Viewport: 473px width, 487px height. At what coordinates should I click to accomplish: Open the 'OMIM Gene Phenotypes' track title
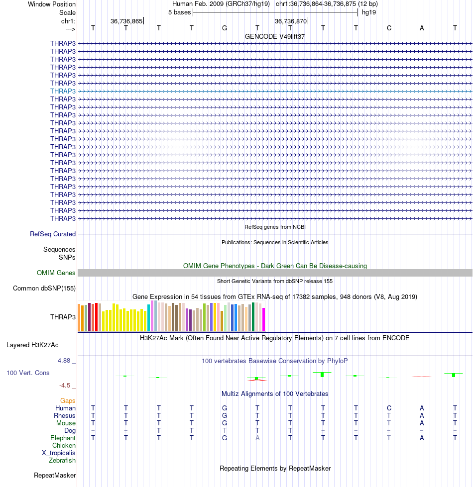(x=275, y=266)
